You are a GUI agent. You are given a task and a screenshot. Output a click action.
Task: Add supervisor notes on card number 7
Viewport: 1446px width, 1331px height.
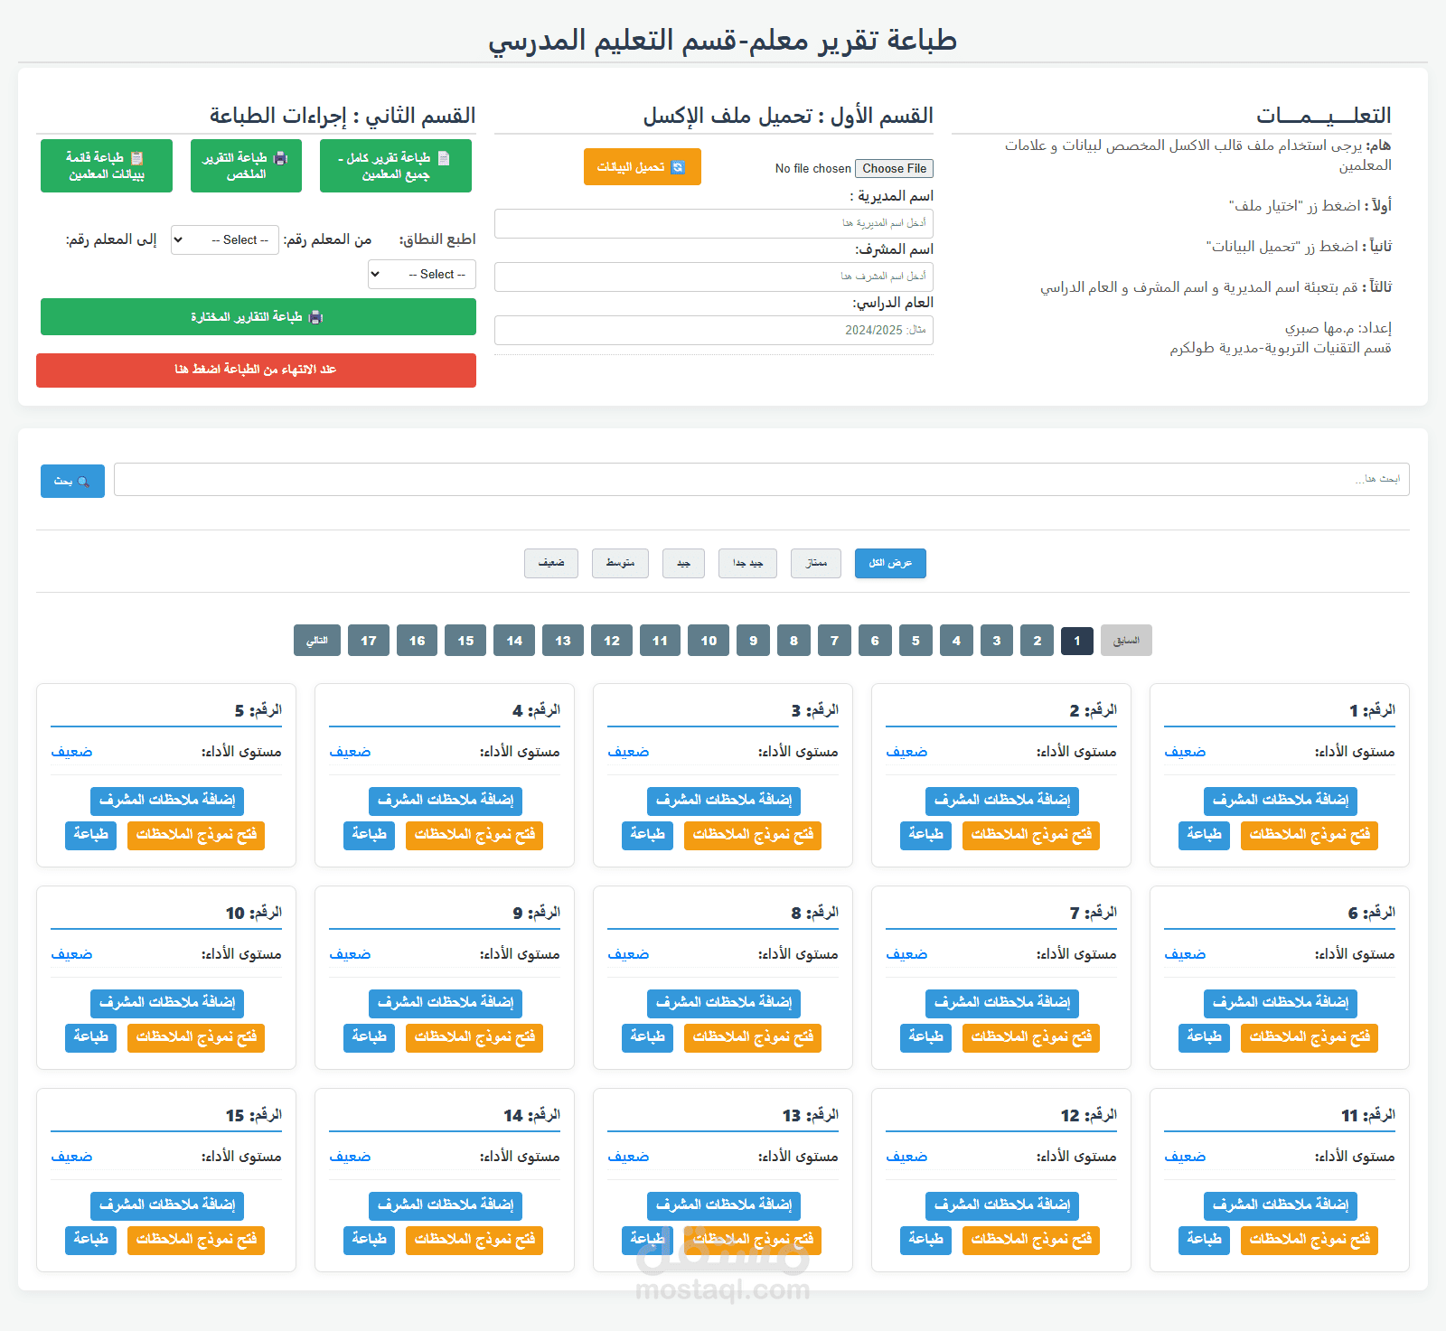[1002, 1003]
